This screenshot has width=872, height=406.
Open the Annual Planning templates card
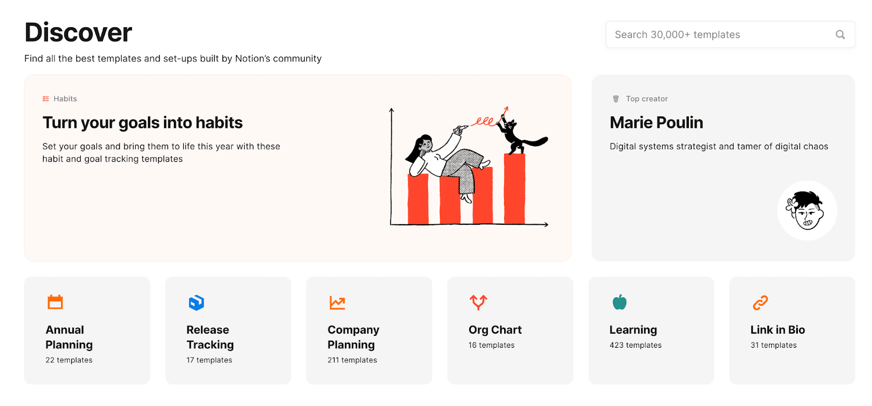coord(87,330)
